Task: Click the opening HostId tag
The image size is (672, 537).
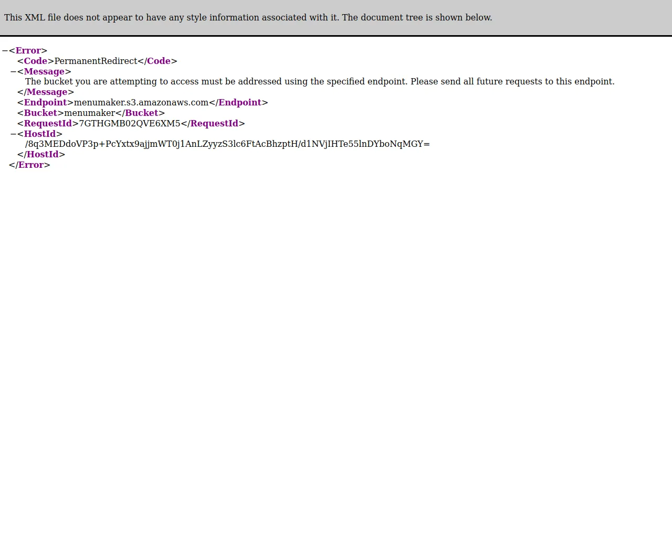Action: tap(40, 134)
